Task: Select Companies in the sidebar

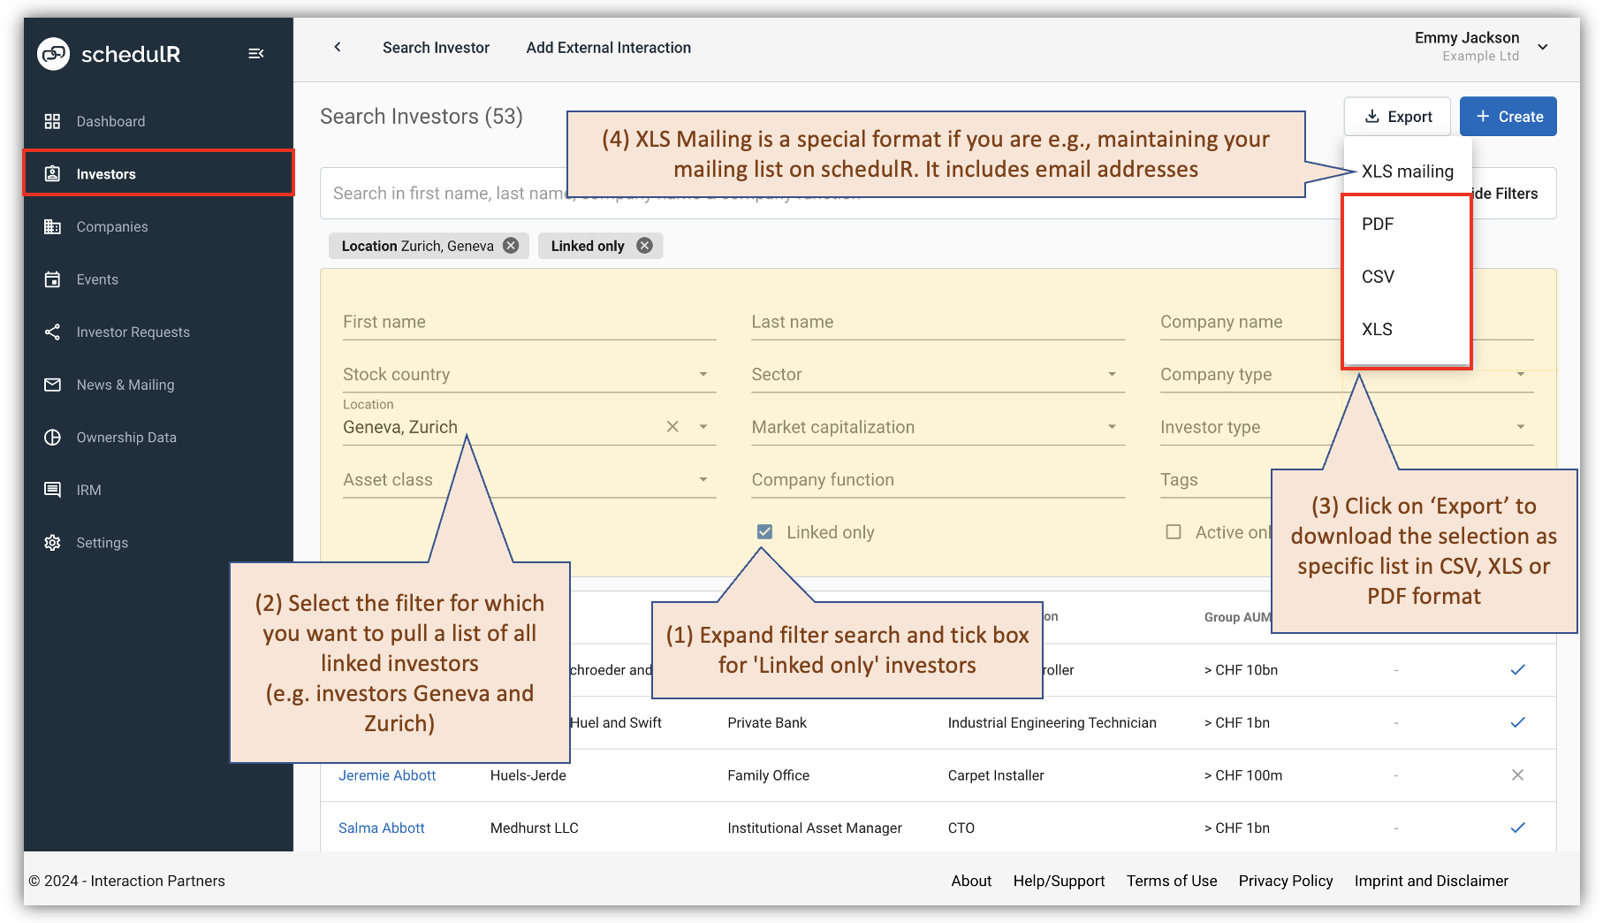Action: click(111, 226)
